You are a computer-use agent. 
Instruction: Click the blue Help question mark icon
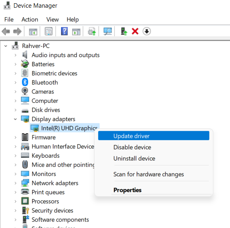click(64, 31)
